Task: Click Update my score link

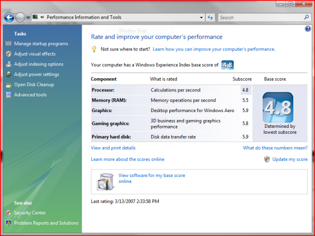Action: tap(290, 159)
